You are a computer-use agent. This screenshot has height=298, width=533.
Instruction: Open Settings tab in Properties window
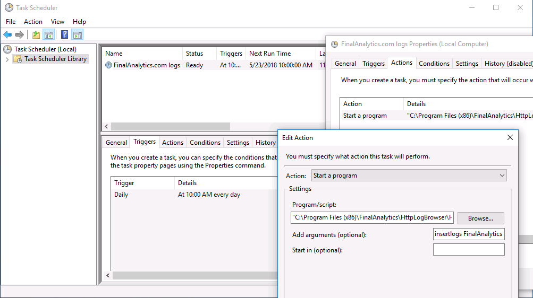coord(467,64)
